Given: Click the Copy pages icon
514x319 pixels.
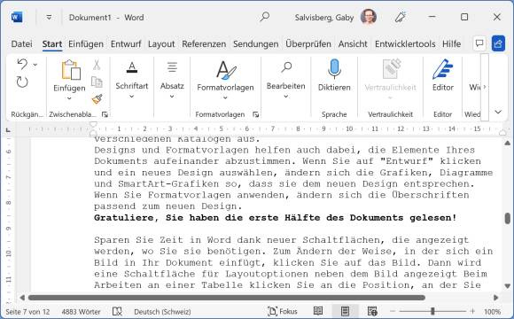Looking at the screenshot, I should [x=97, y=82].
